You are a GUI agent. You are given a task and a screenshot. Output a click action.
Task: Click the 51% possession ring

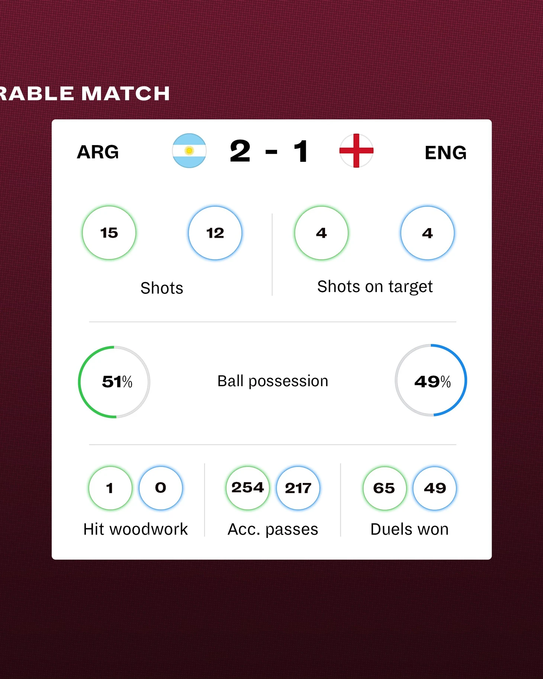pyautogui.click(x=114, y=382)
